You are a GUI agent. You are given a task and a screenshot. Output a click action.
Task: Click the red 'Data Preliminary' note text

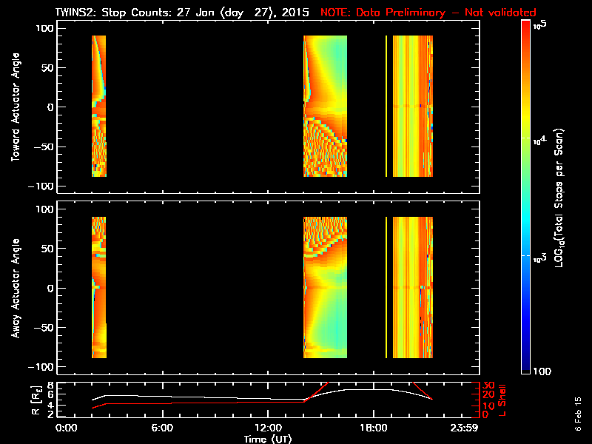[418, 13]
